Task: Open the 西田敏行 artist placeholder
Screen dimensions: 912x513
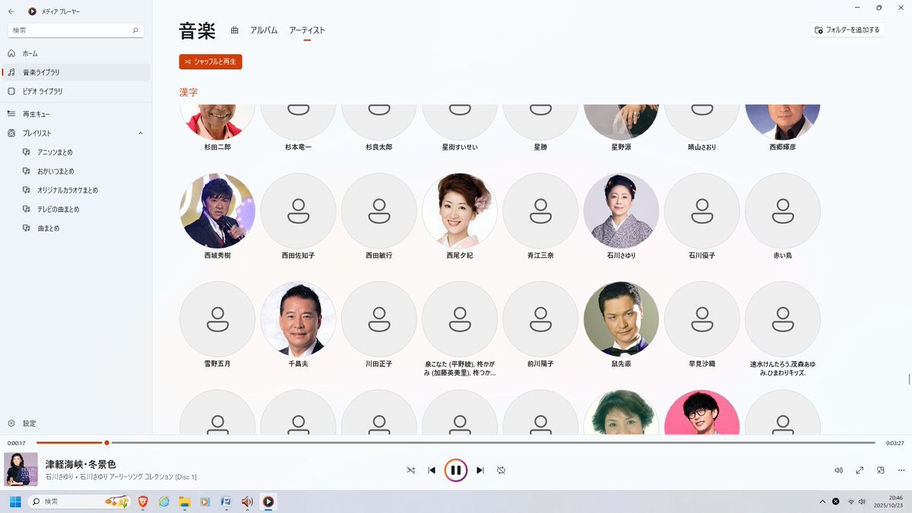Action: 378,211
